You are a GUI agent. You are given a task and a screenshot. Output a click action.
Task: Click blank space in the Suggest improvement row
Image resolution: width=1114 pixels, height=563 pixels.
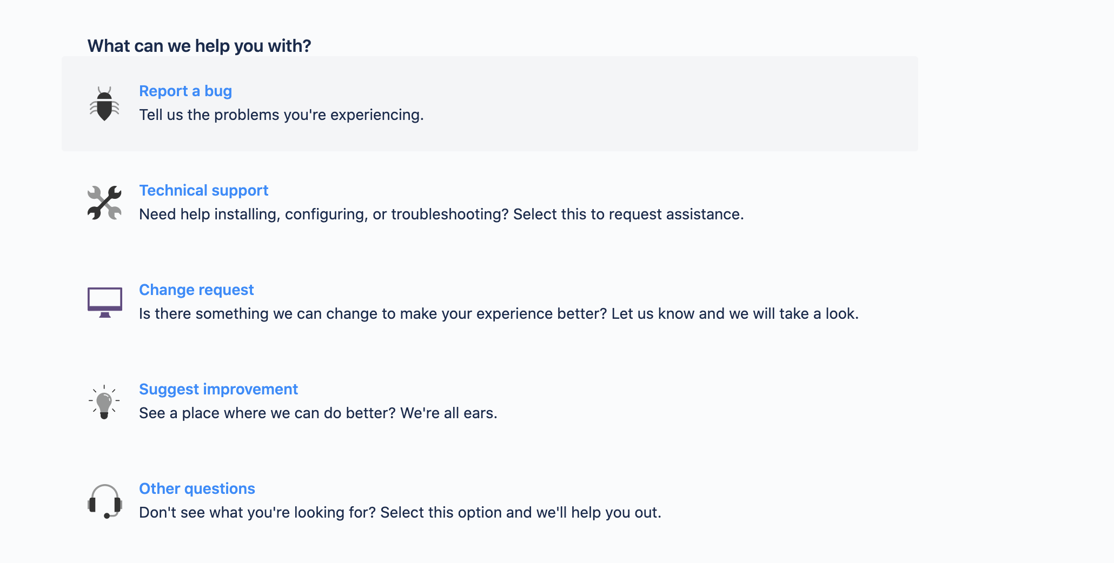[x=703, y=402]
